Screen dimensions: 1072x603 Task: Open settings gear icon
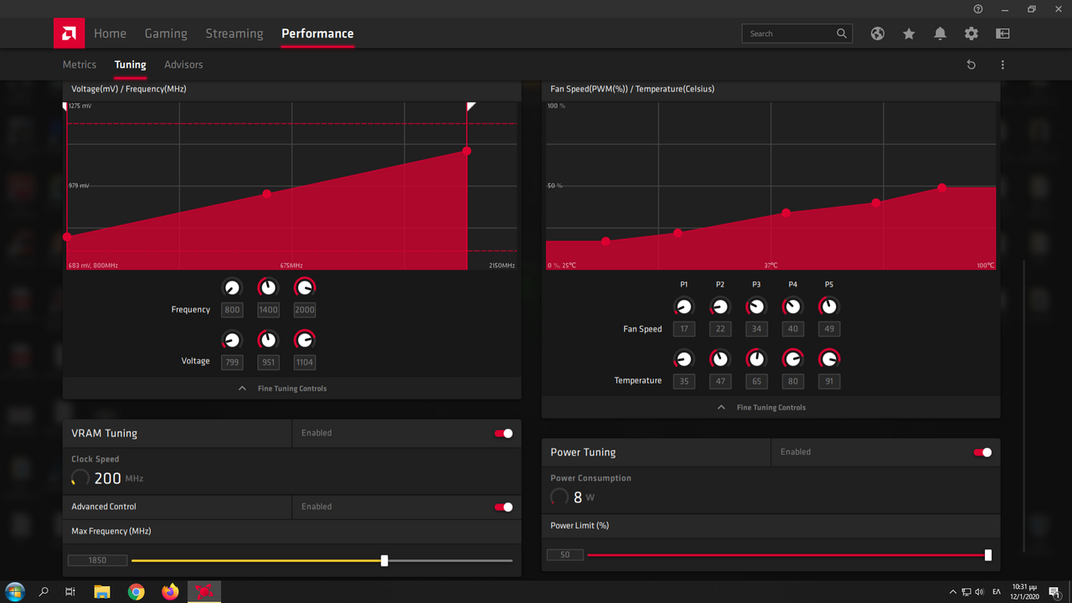[971, 33]
